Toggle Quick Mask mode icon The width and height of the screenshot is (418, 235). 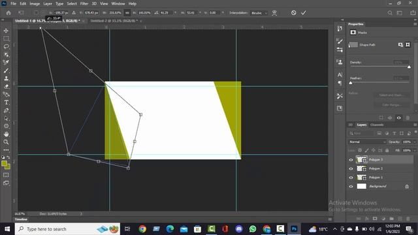tap(6, 175)
